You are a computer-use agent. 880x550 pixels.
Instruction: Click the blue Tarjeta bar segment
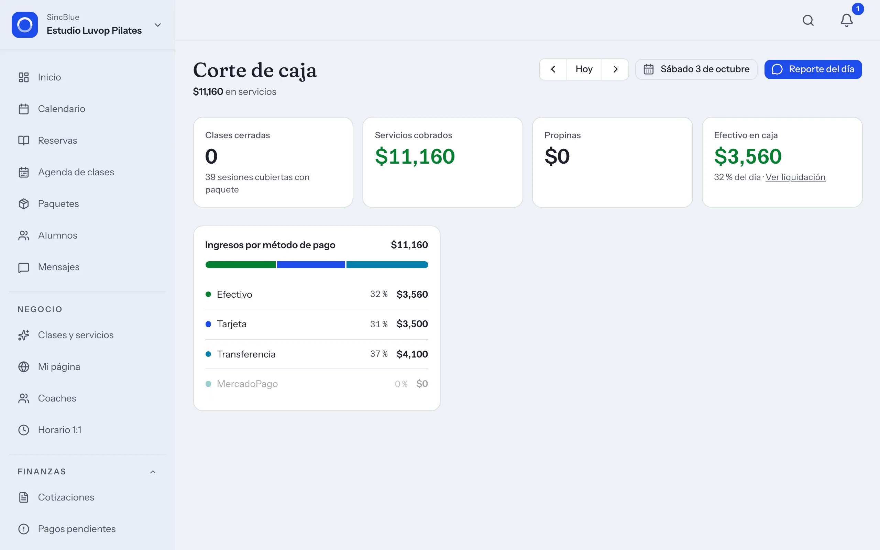pyautogui.click(x=311, y=265)
